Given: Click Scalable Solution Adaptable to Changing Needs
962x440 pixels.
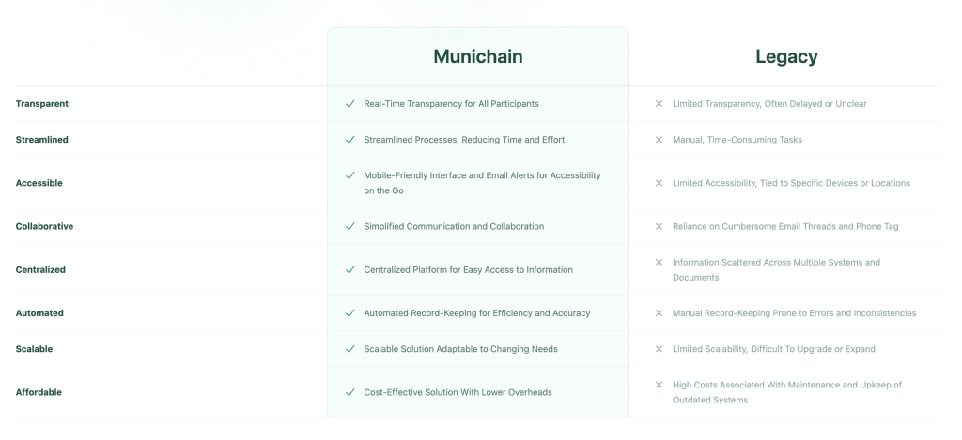Looking at the screenshot, I should [460, 349].
